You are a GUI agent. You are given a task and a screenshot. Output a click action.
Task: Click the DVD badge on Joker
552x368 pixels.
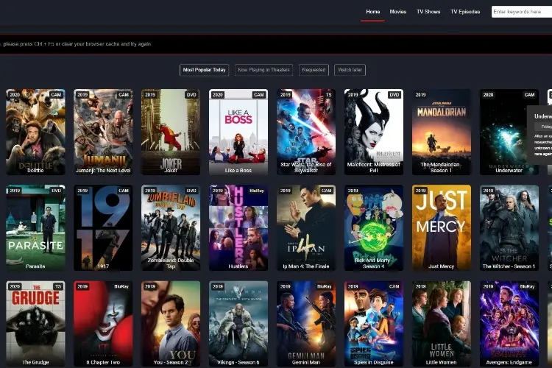tap(191, 95)
